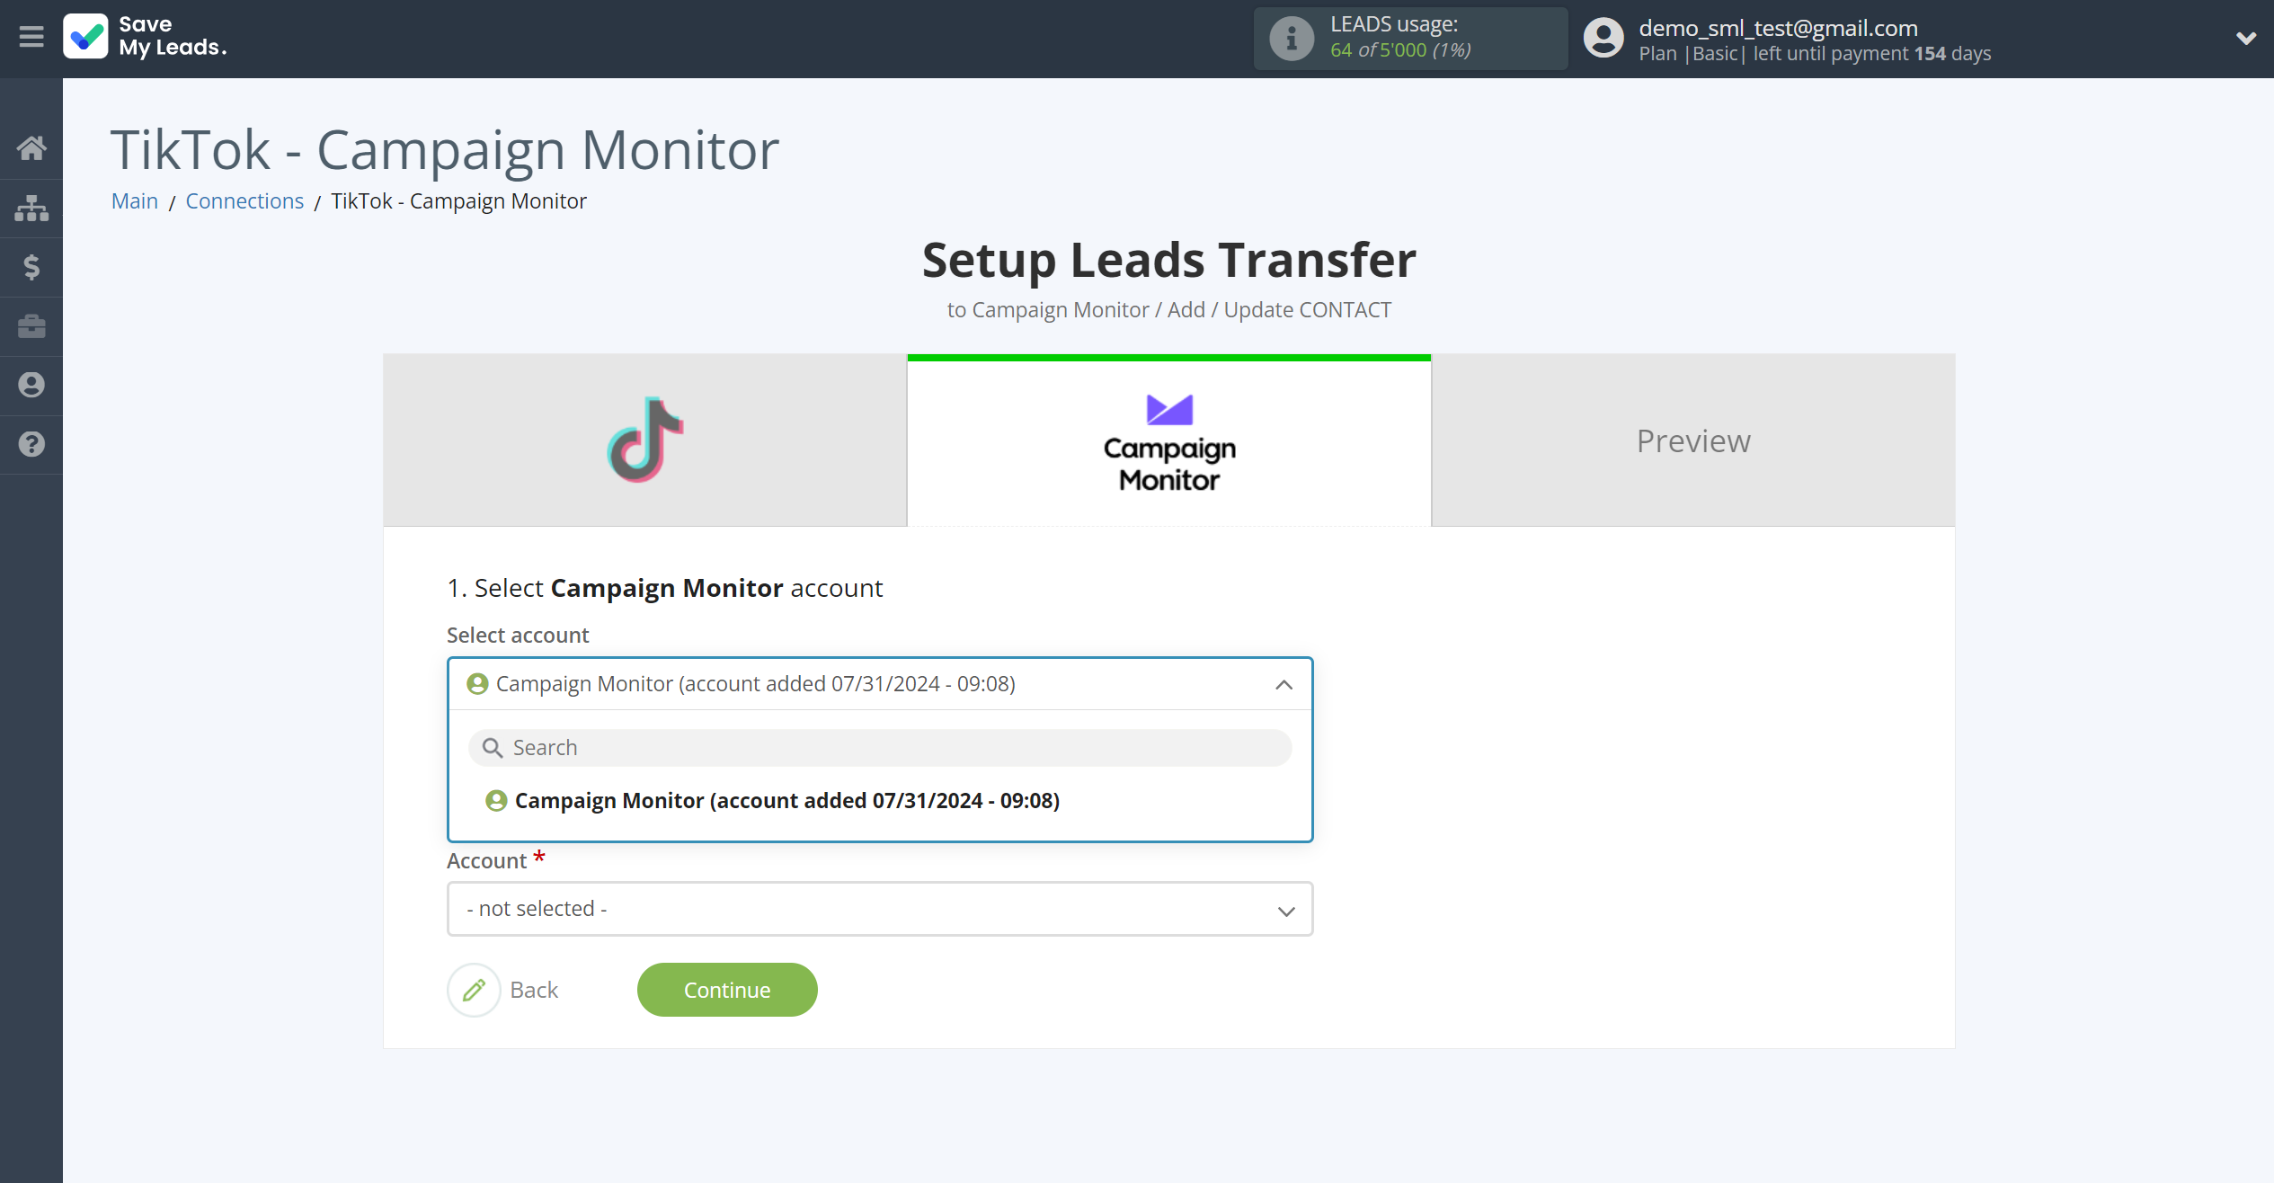Open the Preview tab

pos(1693,440)
